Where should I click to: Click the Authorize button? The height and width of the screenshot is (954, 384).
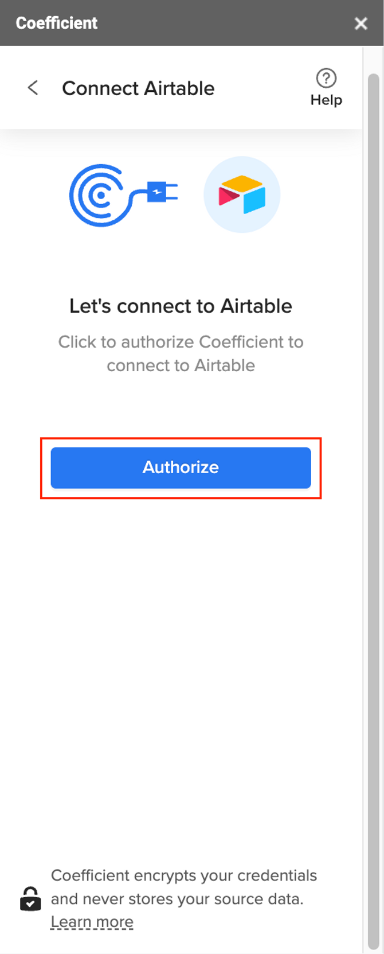click(181, 468)
